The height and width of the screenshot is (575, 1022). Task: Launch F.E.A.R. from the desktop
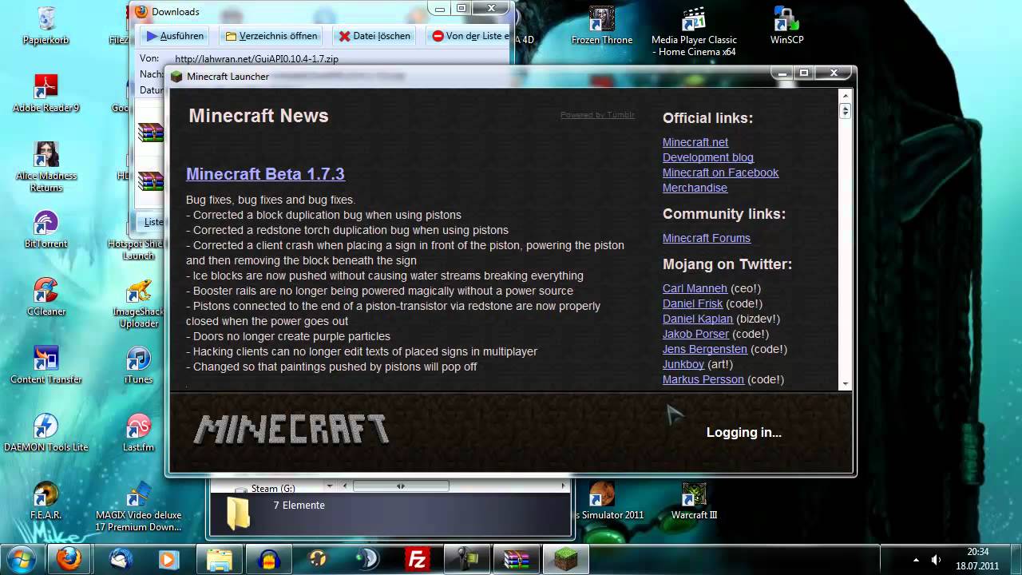[46, 501]
